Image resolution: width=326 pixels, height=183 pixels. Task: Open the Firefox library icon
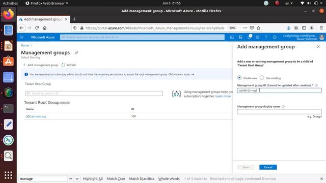click(x=296, y=28)
